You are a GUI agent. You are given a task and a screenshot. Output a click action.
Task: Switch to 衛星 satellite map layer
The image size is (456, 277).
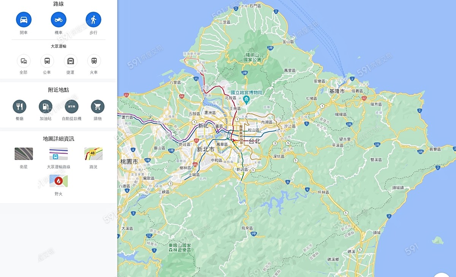[x=24, y=154]
